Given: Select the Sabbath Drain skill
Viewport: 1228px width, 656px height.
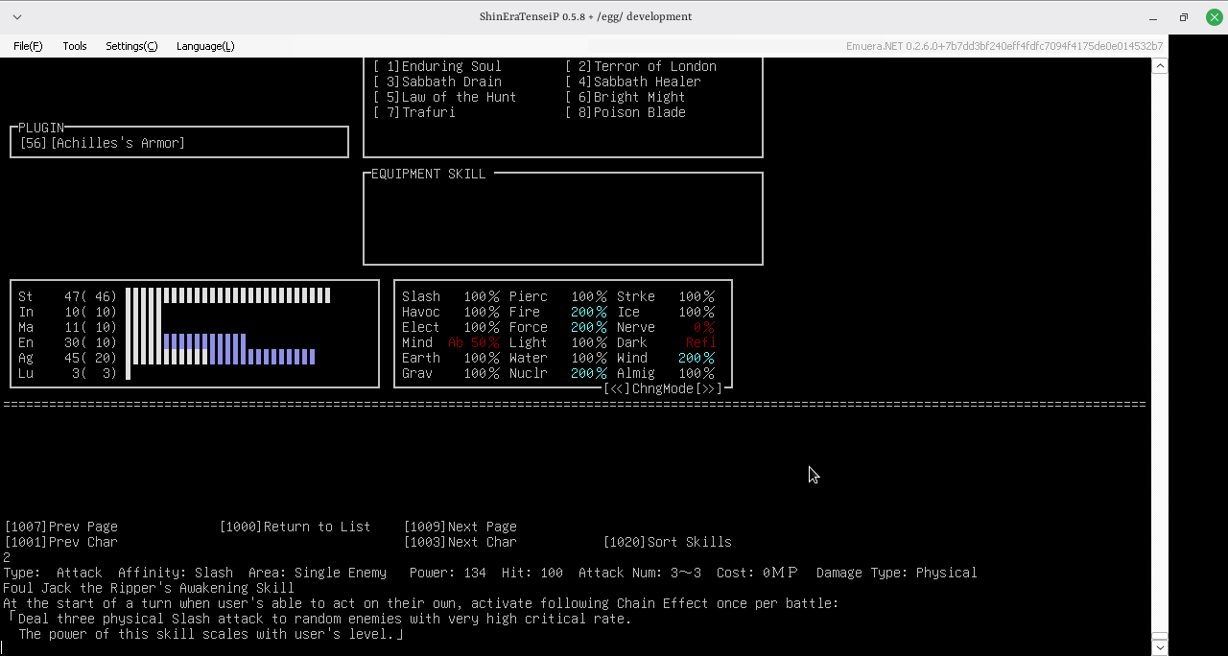Looking at the screenshot, I should pyautogui.click(x=437, y=82).
